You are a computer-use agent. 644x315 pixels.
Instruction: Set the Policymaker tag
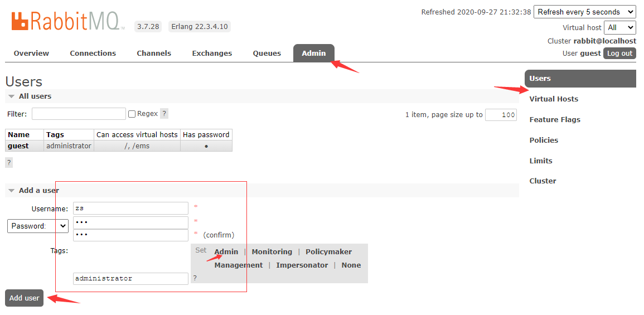(328, 252)
